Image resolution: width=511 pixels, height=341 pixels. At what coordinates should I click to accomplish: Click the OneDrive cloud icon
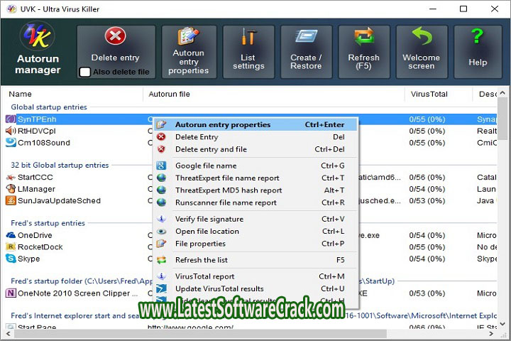11,235
